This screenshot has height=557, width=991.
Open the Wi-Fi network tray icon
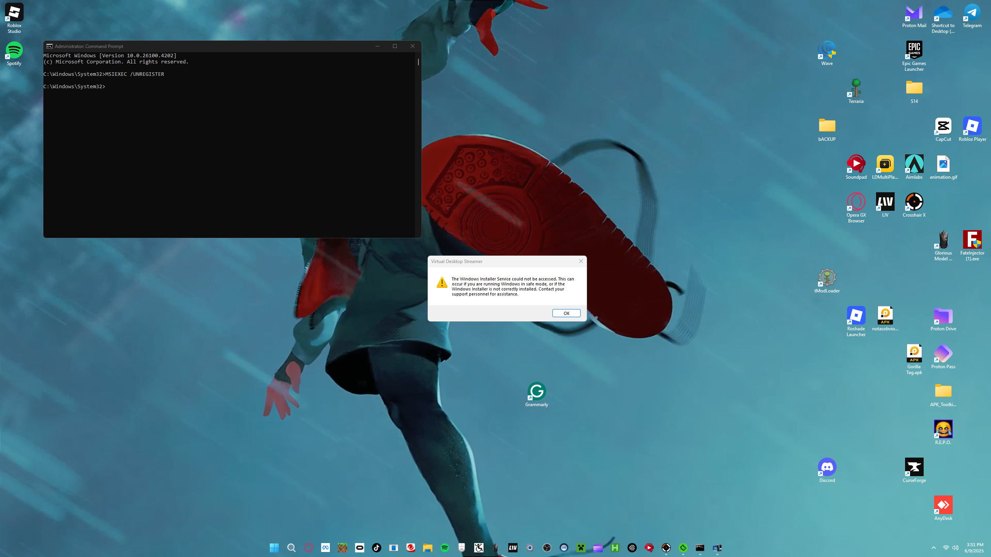pos(946,548)
